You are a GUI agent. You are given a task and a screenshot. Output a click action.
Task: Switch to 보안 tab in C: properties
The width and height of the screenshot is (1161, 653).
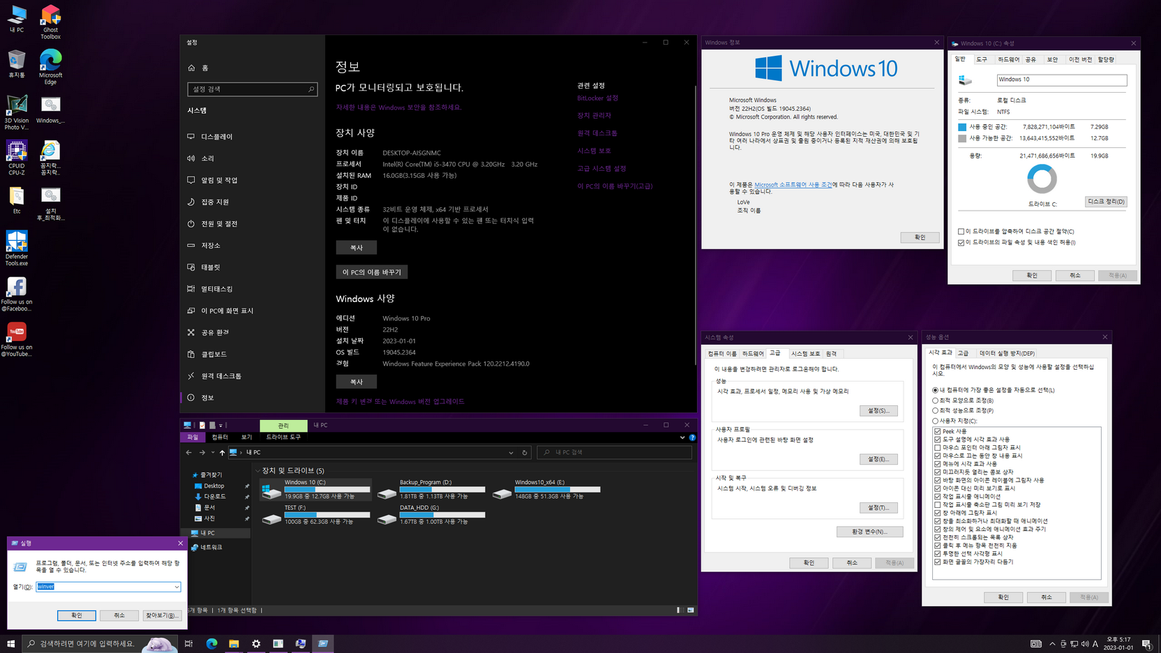coord(1052,60)
